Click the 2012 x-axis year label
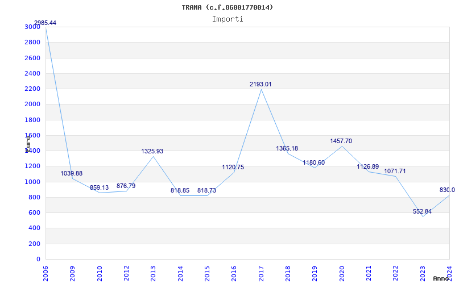455x284 pixels. [x=126, y=273]
